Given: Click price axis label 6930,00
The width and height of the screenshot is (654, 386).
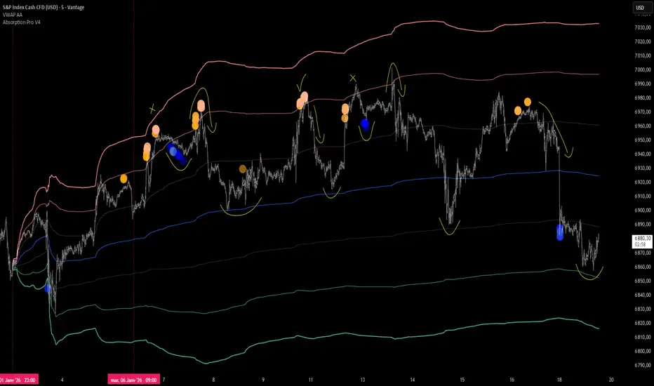Looking at the screenshot, I should [643, 168].
